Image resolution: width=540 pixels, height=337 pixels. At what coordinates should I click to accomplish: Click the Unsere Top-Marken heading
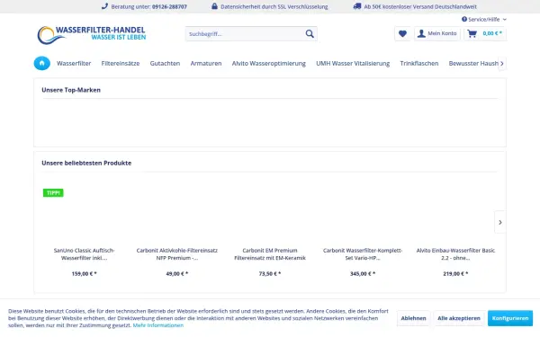pyautogui.click(x=71, y=90)
